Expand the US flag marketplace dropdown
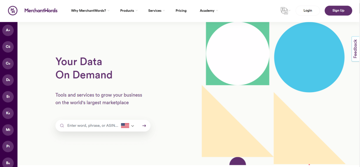The height and width of the screenshot is (167, 360). click(x=127, y=126)
